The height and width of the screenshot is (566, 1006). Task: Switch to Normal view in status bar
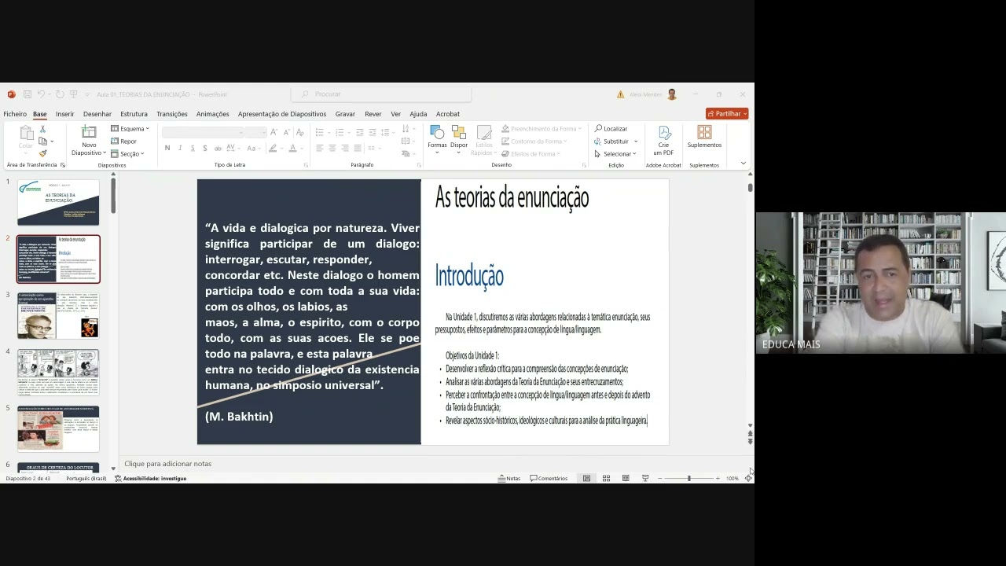point(586,478)
